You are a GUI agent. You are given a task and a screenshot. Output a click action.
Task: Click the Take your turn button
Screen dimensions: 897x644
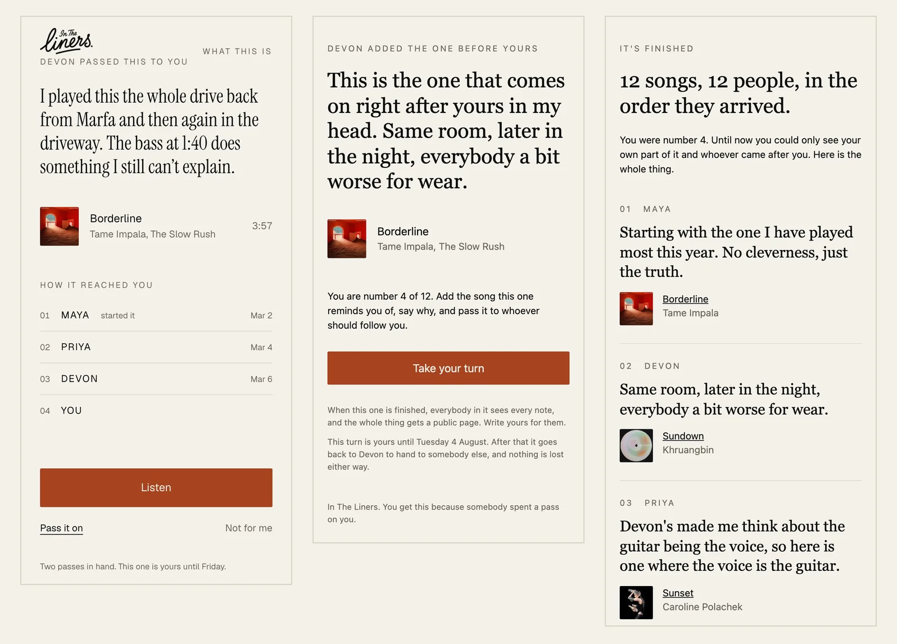coord(448,368)
